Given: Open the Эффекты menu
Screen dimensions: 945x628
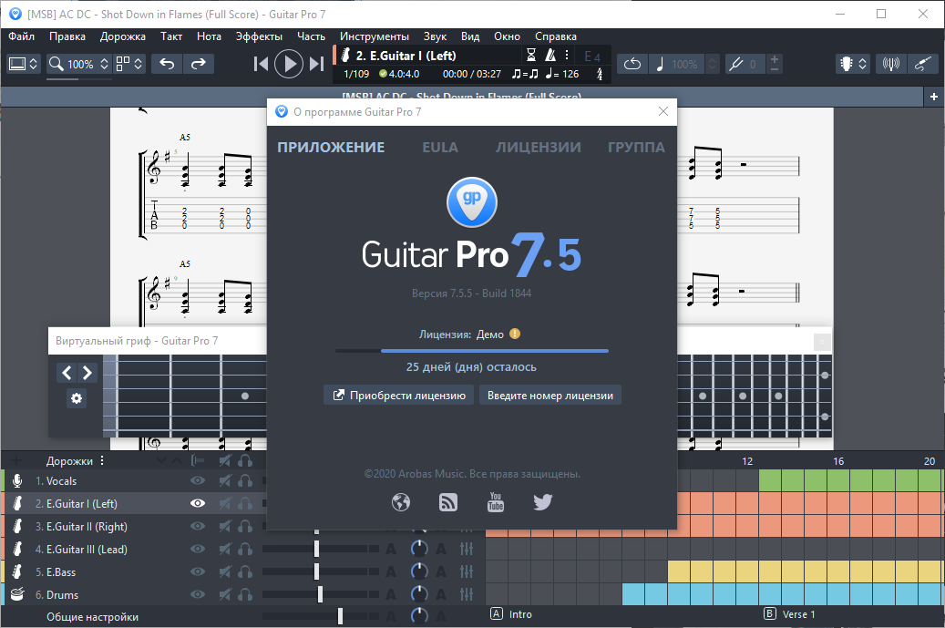Looking at the screenshot, I should [259, 36].
